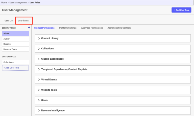Viewport: 194px width, 116px height.
Task: Open the Analytics Permissions tab
Action: click(x=92, y=28)
